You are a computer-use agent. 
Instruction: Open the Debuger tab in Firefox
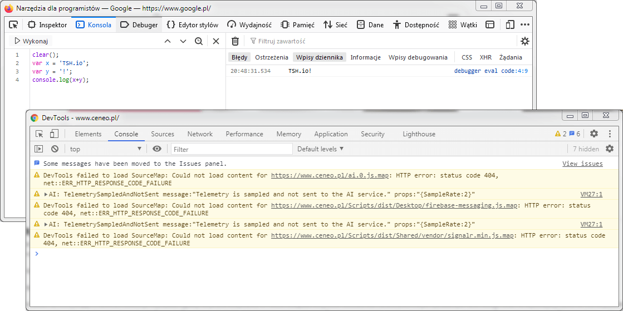(139, 25)
